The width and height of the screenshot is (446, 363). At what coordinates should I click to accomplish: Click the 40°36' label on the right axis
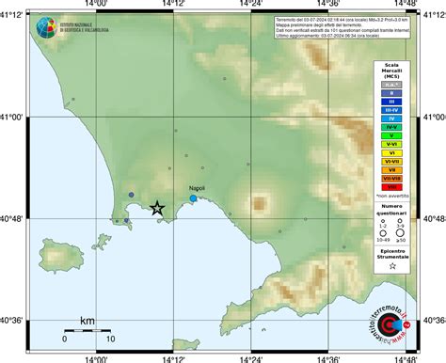(x=434, y=321)
